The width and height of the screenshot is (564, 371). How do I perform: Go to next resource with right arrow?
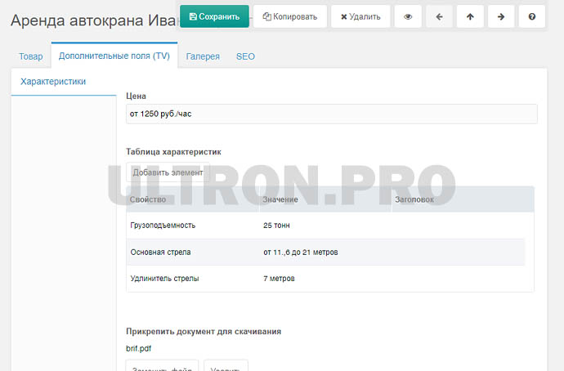point(501,16)
